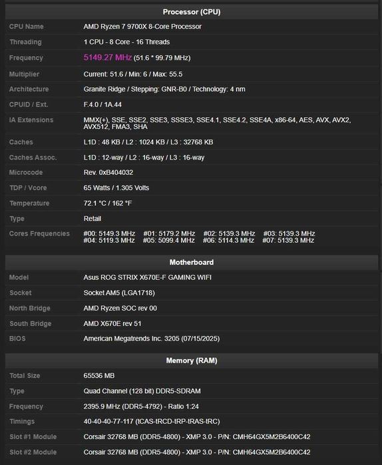The height and width of the screenshot is (465, 382).
Task: Click core #07: 5139.3 MHz frequency
Action: point(288,240)
